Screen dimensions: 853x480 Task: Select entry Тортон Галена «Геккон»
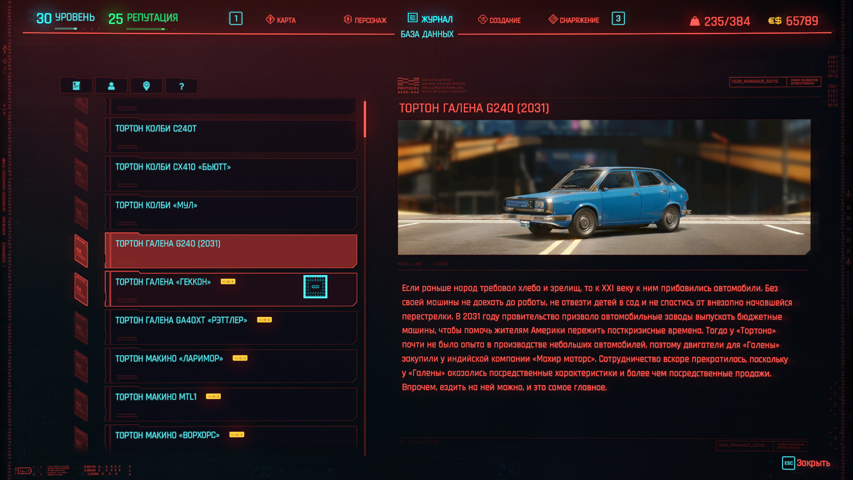coord(231,289)
